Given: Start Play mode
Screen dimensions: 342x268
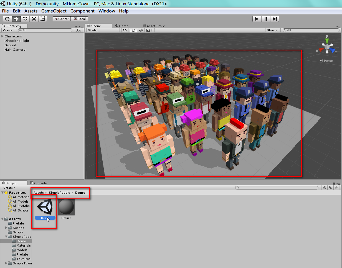Looking at the screenshot, I should [x=257, y=19].
